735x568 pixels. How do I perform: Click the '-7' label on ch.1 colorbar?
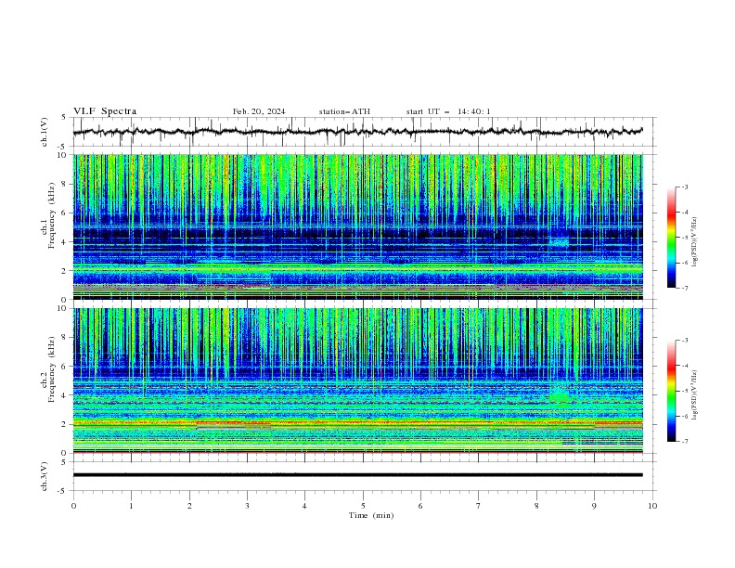pyautogui.click(x=685, y=288)
